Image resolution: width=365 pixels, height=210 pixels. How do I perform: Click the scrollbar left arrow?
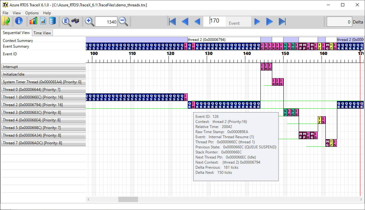pos(88,199)
